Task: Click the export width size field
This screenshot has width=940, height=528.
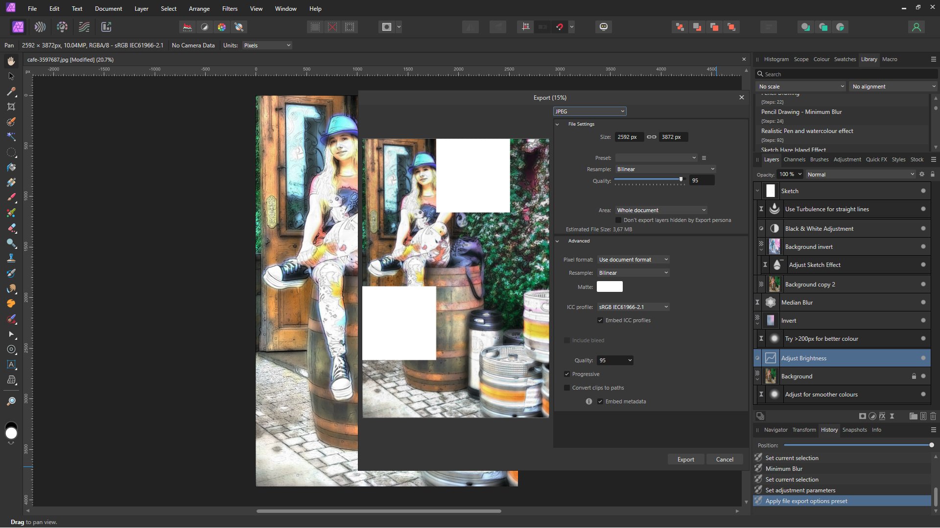Action: pos(629,137)
